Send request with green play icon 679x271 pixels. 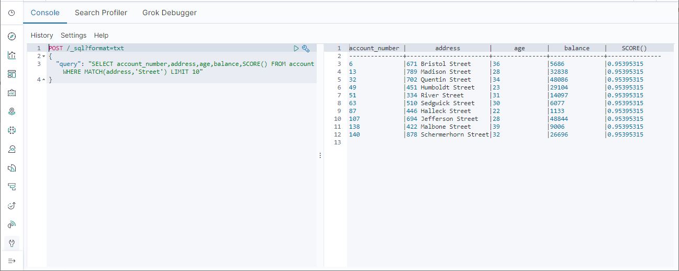click(x=296, y=48)
